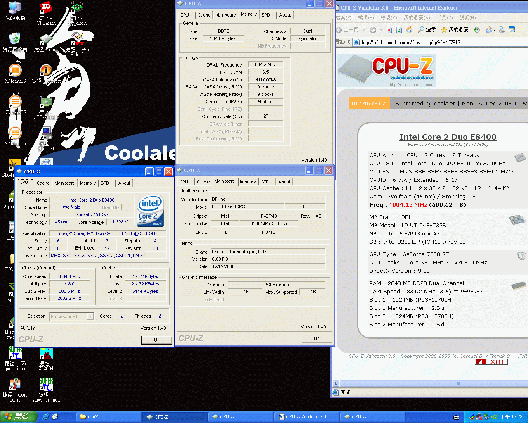Click the IE Stop button
528x423 pixels.
click(x=389, y=30)
